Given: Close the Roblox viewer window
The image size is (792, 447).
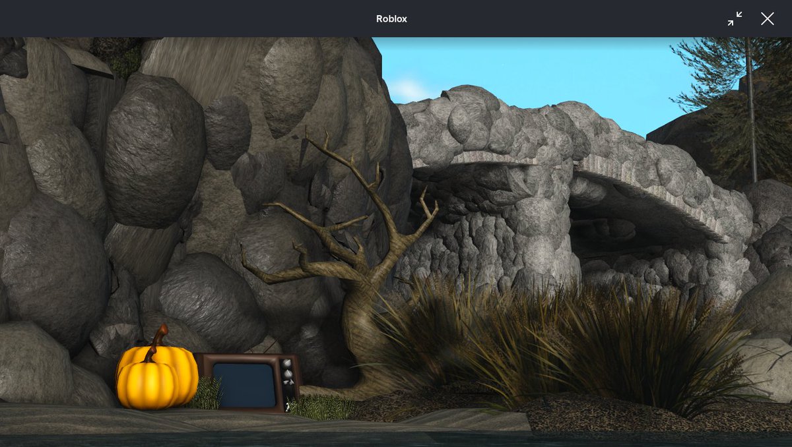Looking at the screenshot, I should (x=767, y=18).
